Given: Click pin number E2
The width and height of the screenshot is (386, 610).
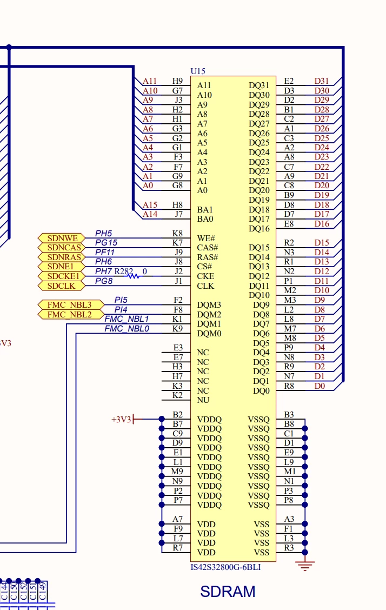Looking at the screenshot, I should (289, 81).
